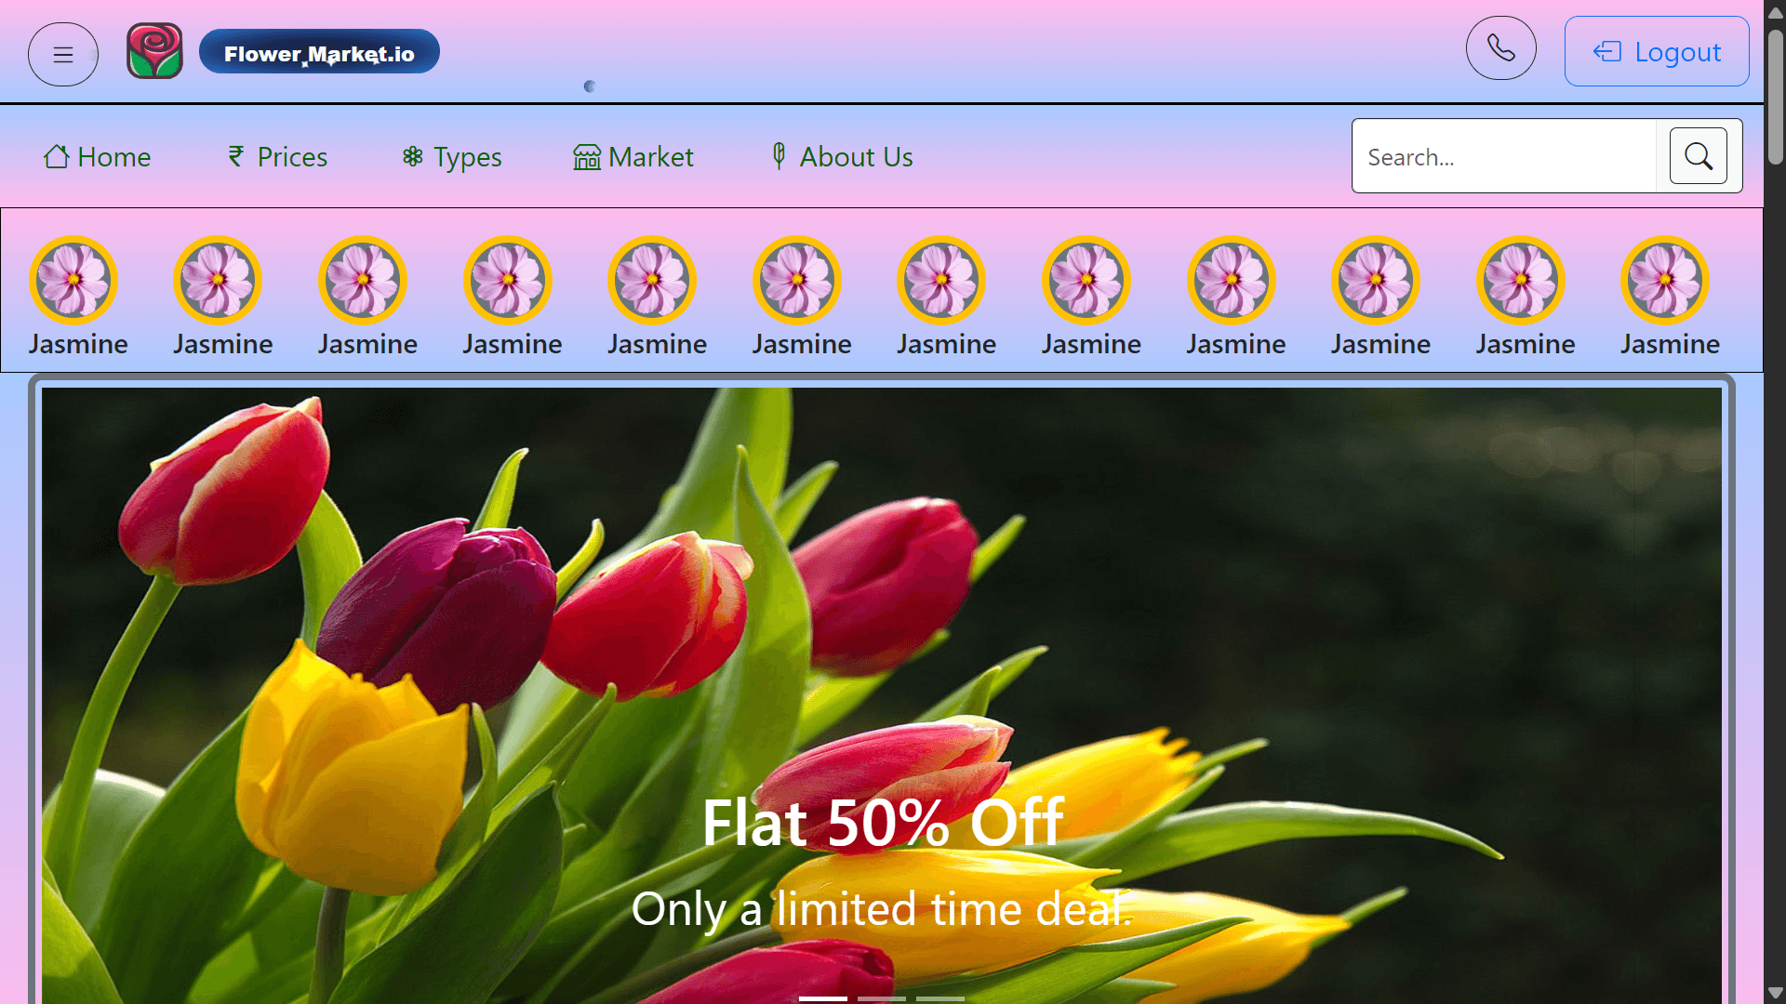This screenshot has height=1004, width=1786.
Task: Click the rupee Prices icon
Action: 236,157
